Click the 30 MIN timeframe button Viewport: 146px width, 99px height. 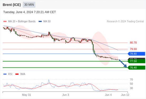29,5
